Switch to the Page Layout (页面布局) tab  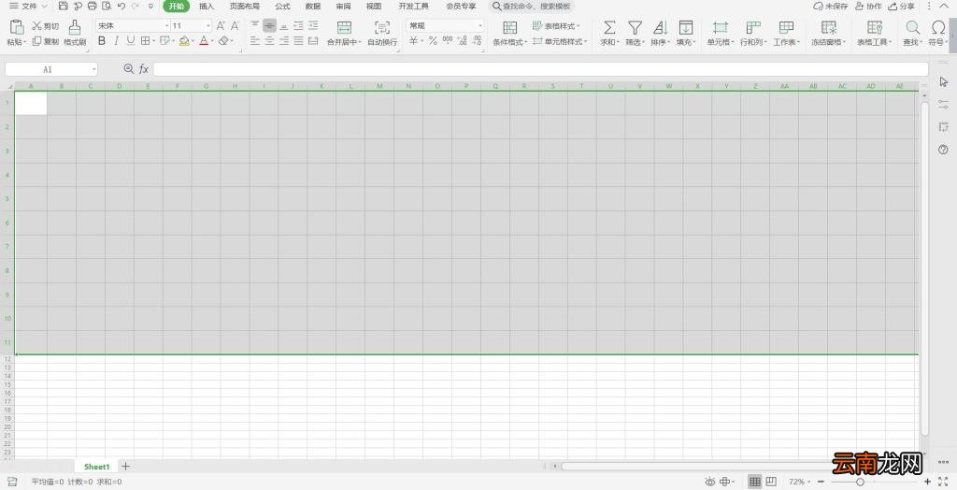pyautogui.click(x=244, y=7)
